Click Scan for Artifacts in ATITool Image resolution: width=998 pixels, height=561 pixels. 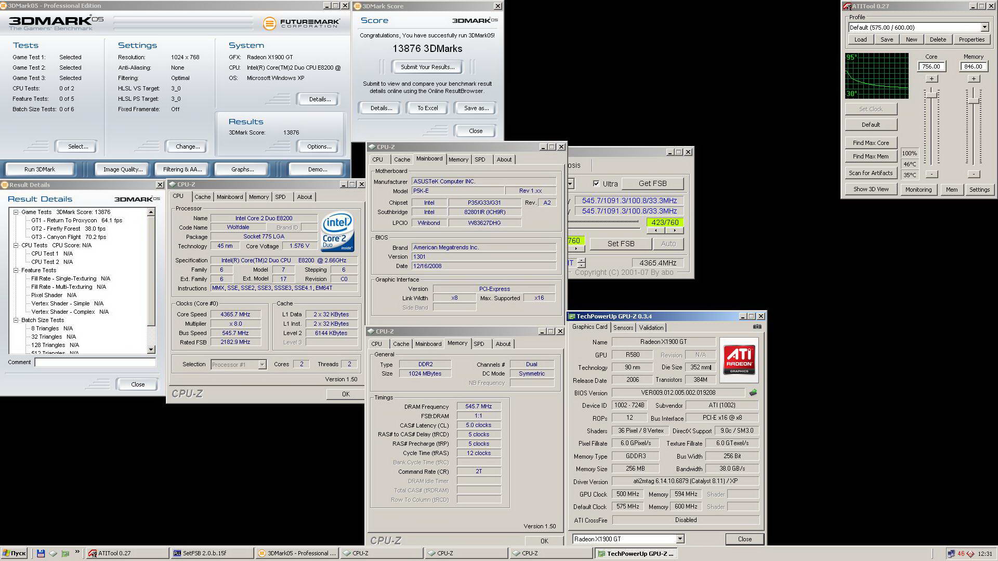coord(871,173)
